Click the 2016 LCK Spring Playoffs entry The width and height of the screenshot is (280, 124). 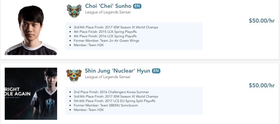(105, 36)
